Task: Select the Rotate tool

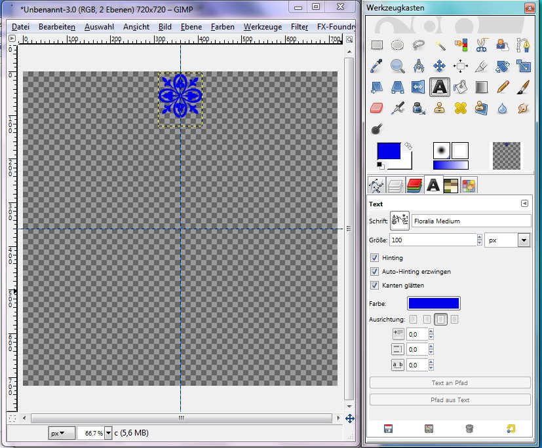Action: pos(503,66)
